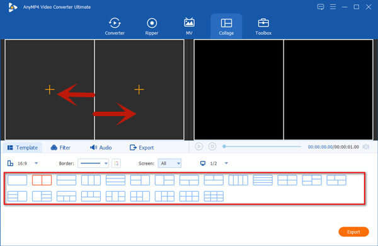
Task: Select the highlighted two side-by-side template
Action: point(42,180)
